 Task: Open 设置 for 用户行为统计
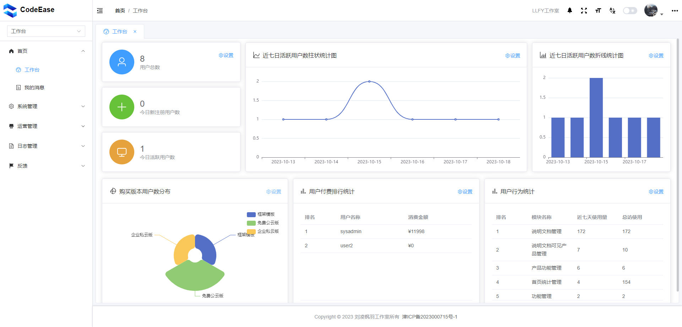656,192
